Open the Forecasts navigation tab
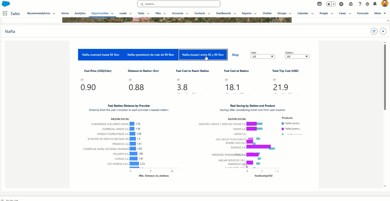Viewport: 390px width, 201px height. [363, 13]
